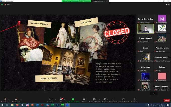
Task: Select the heart-flag avatar participant tile
Action: click(146, 57)
